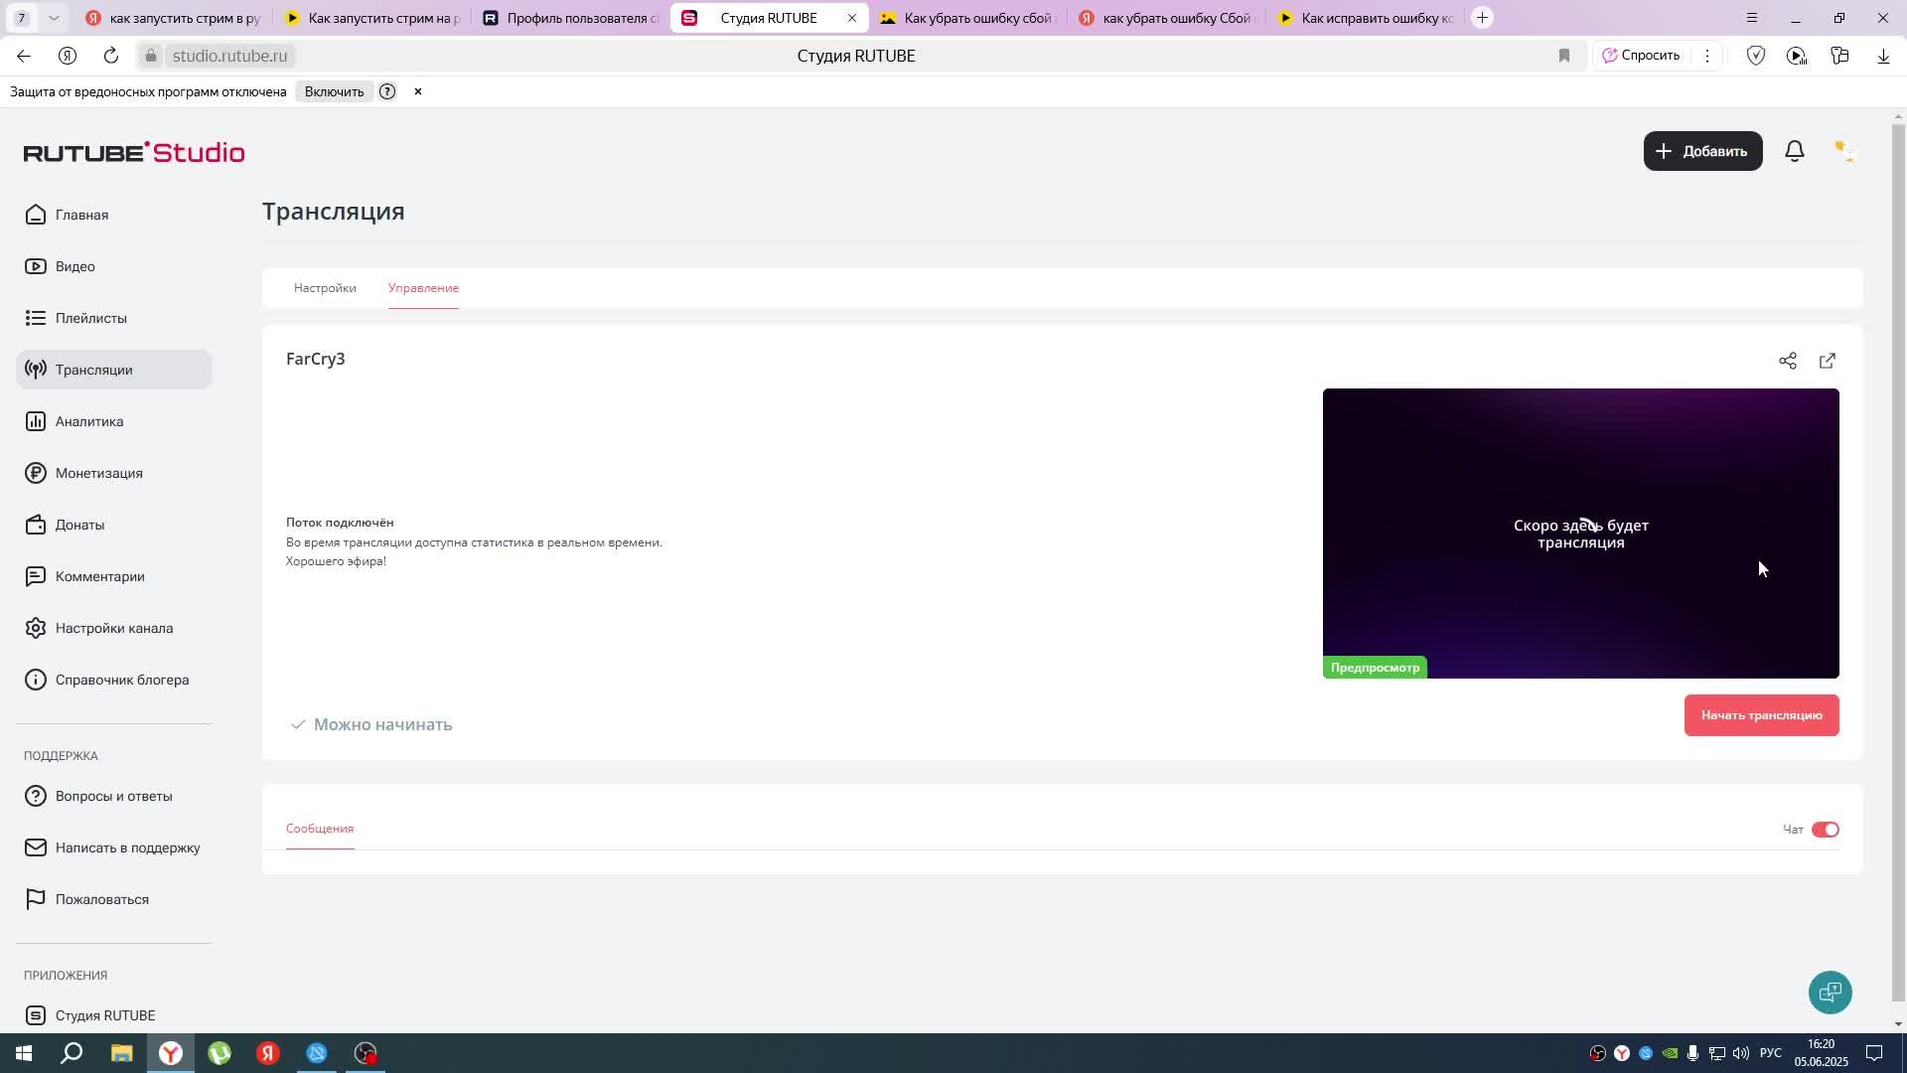
Task: Open browser three-dot menu next to Спросить
Action: coord(1707,56)
